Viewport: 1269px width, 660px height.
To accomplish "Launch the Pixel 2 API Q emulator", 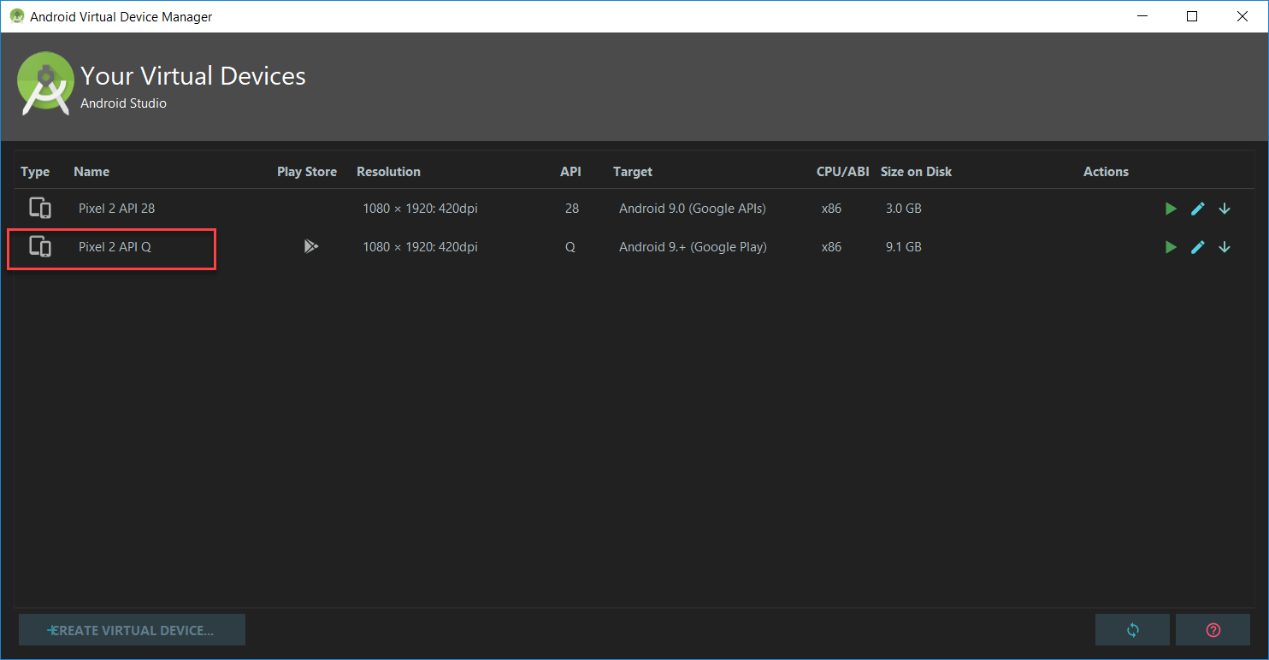I will 1171,247.
